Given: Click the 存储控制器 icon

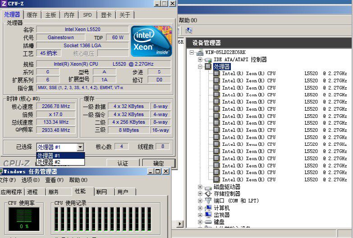Looking at the screenshot, I should 208,194.
